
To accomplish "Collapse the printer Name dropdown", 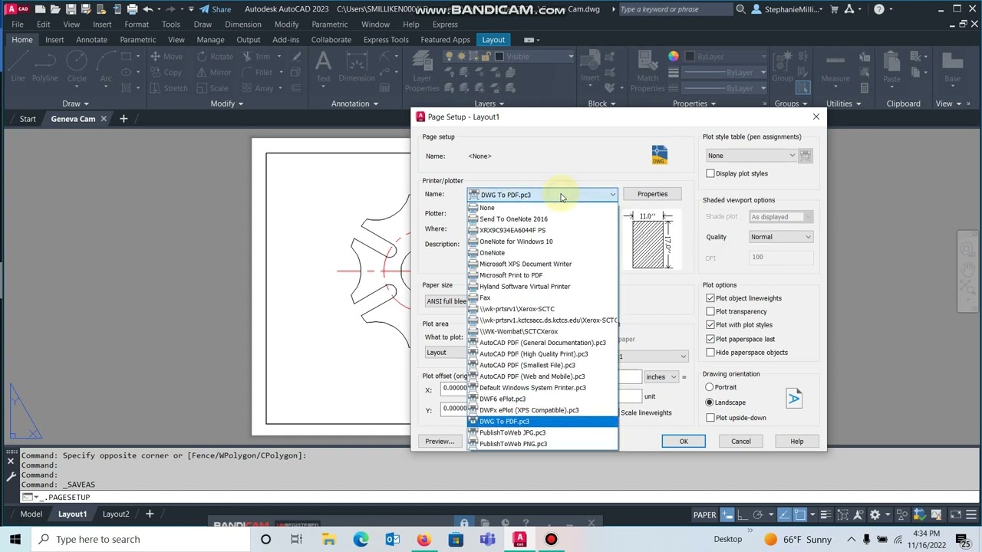I will click(x=612, y=195).
